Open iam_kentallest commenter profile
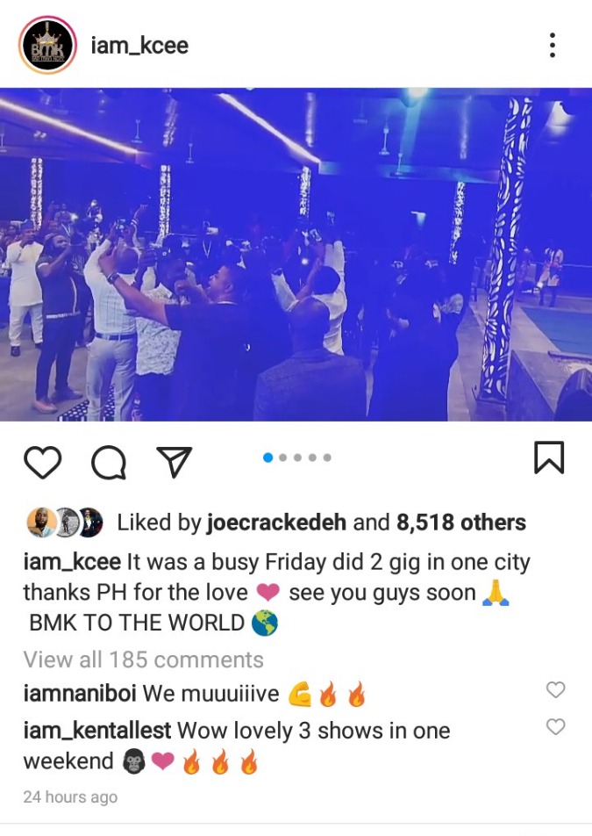 tap(97, 731)
